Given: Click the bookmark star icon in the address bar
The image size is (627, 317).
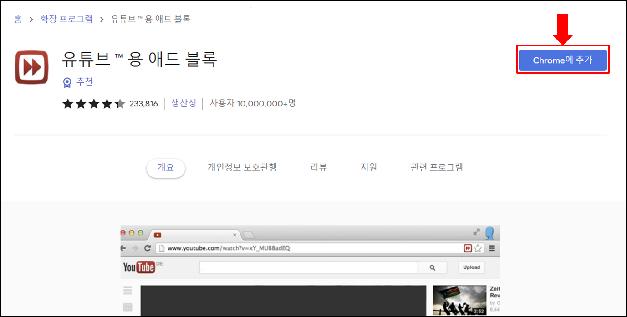Looking at the screenshot, I should pos(478,248).
